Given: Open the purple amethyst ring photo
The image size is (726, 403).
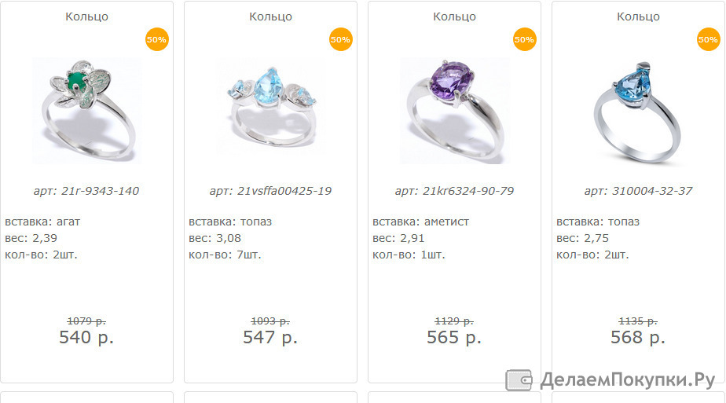Looking at the screenshot, I should [x=455, y=111].
